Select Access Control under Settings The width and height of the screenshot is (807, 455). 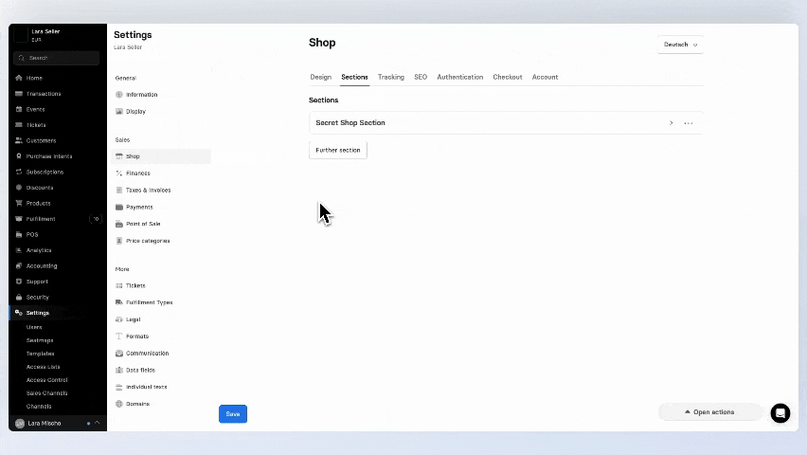[x=46, y=380]
